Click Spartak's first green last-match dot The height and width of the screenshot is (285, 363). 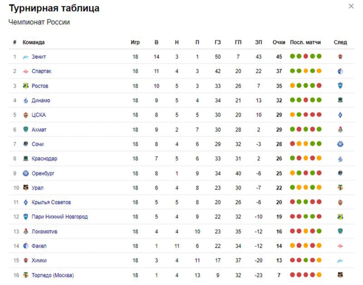(x=292, y=71)
